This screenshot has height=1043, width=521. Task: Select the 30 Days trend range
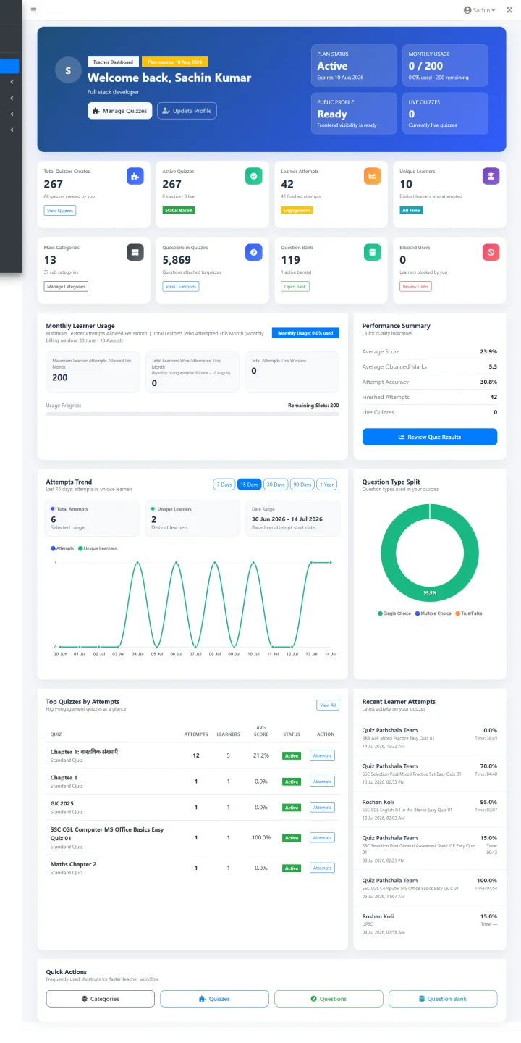coord(276,485)
